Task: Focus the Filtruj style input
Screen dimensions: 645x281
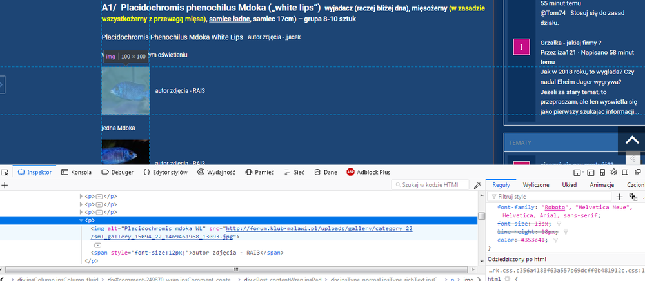Action: pyautogui.click(x=548, y=196)
